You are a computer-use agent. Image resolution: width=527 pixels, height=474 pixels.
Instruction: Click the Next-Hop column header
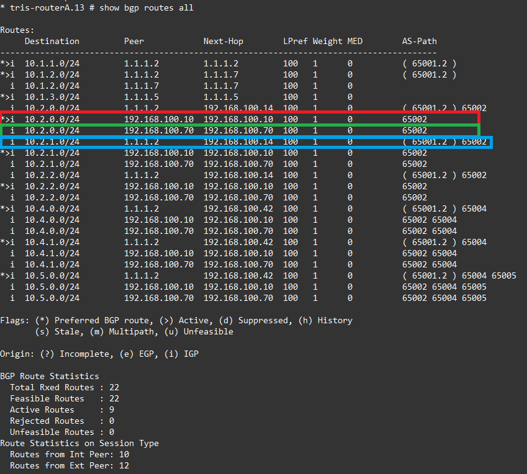(x=223, y=41)
